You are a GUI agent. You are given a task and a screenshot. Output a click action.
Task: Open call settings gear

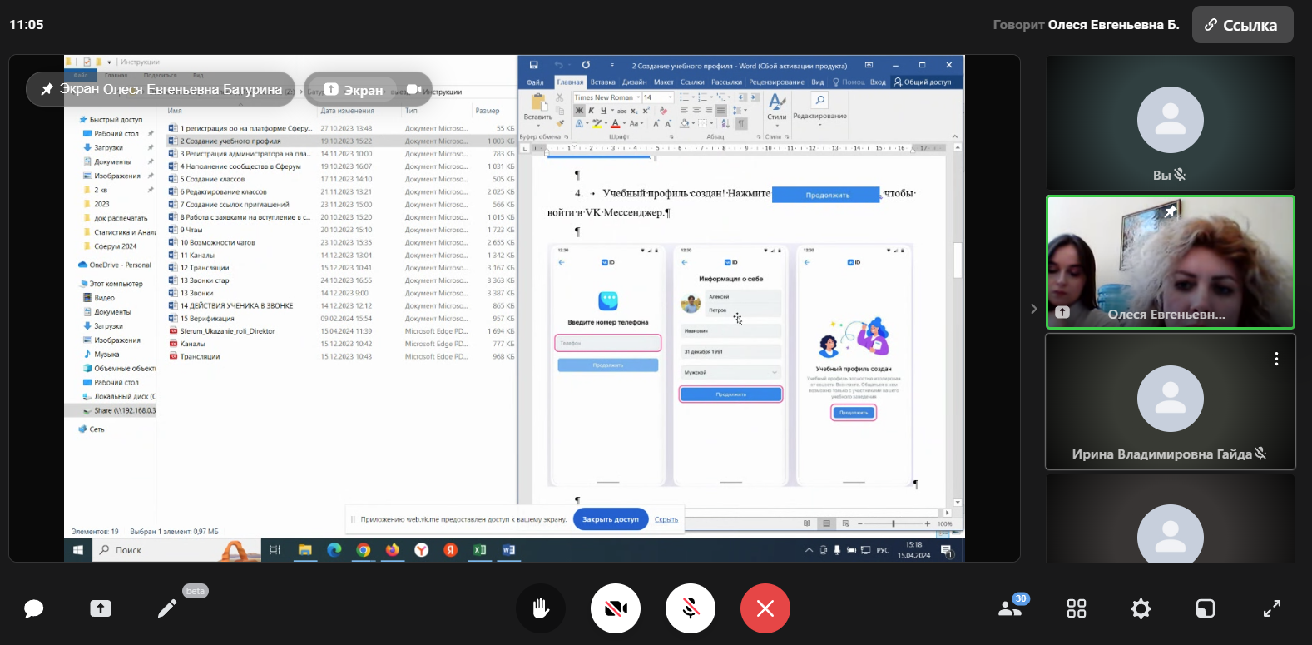tap(1141, 609)
